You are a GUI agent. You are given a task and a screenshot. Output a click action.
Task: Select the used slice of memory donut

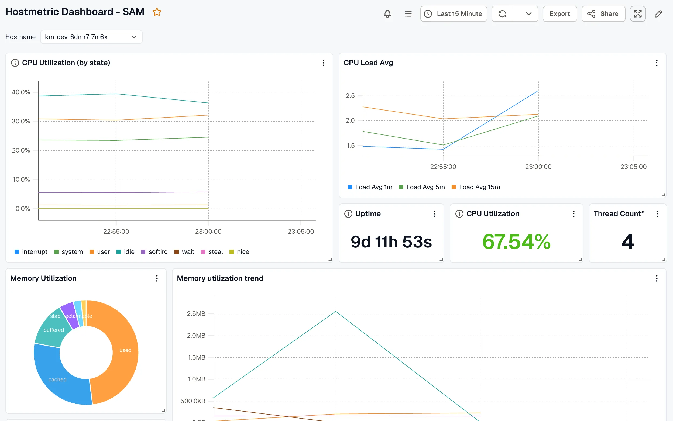[x=125, y=350]
